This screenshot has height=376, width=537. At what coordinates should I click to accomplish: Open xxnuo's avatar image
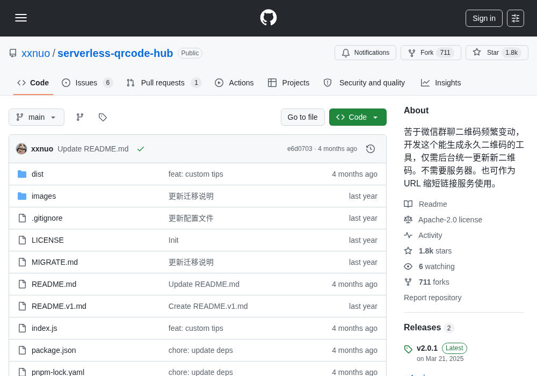[21, 149]
